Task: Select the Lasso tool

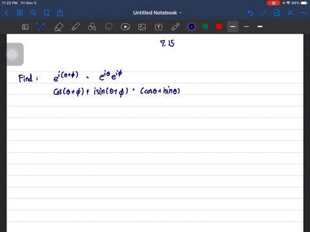Action: (x=108, y=27)
